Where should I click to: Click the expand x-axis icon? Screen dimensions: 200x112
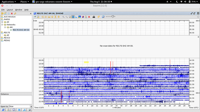52,17
